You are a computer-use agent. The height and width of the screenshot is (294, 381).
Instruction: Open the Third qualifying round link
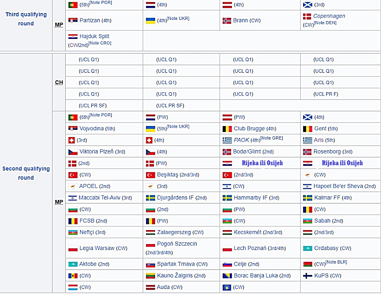click(26, 19)
